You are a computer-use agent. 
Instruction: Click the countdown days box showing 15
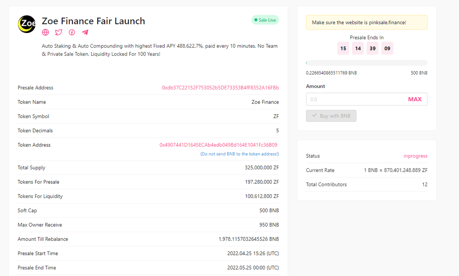click(343, 49)
